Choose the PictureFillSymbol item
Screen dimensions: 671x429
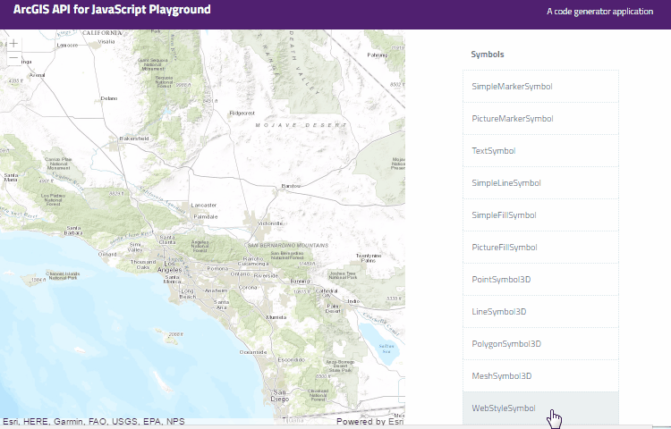540,248
